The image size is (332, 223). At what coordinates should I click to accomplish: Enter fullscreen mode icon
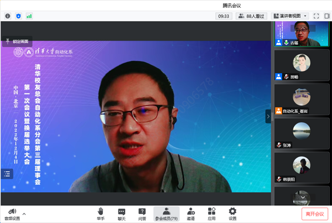click(x=316, y=16)
